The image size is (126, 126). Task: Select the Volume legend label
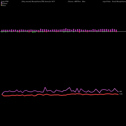tap(5, 4)
